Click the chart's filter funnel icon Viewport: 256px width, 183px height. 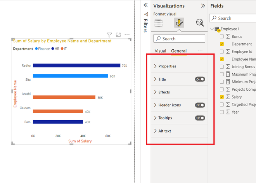(x=109, y=35)
